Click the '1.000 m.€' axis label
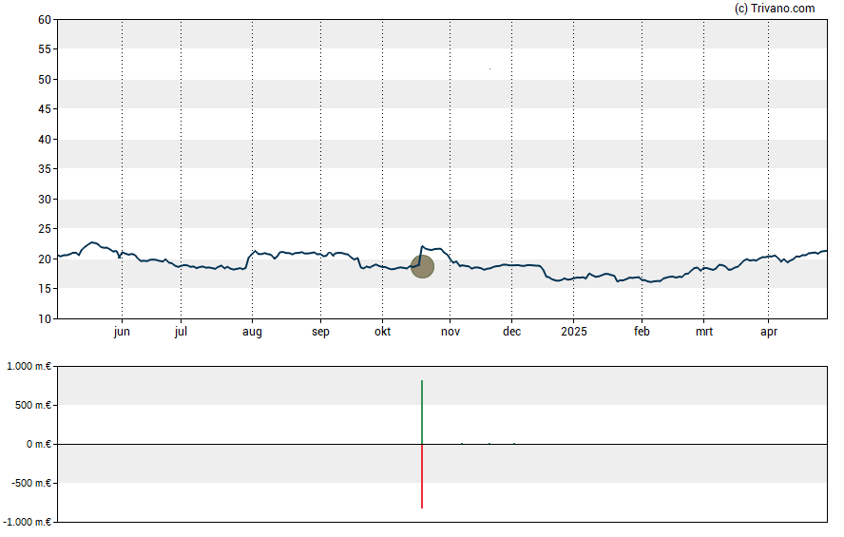 point(29,367)
